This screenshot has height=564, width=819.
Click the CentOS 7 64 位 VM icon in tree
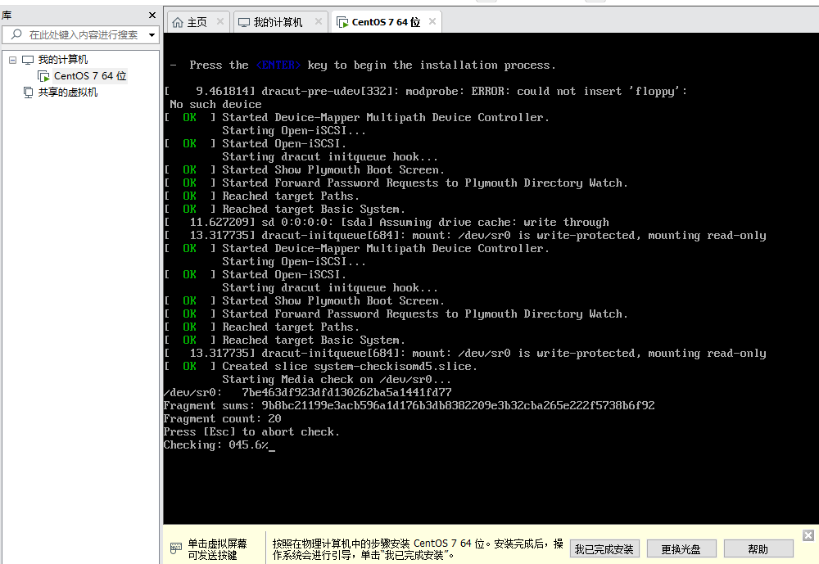pos(44,76)
